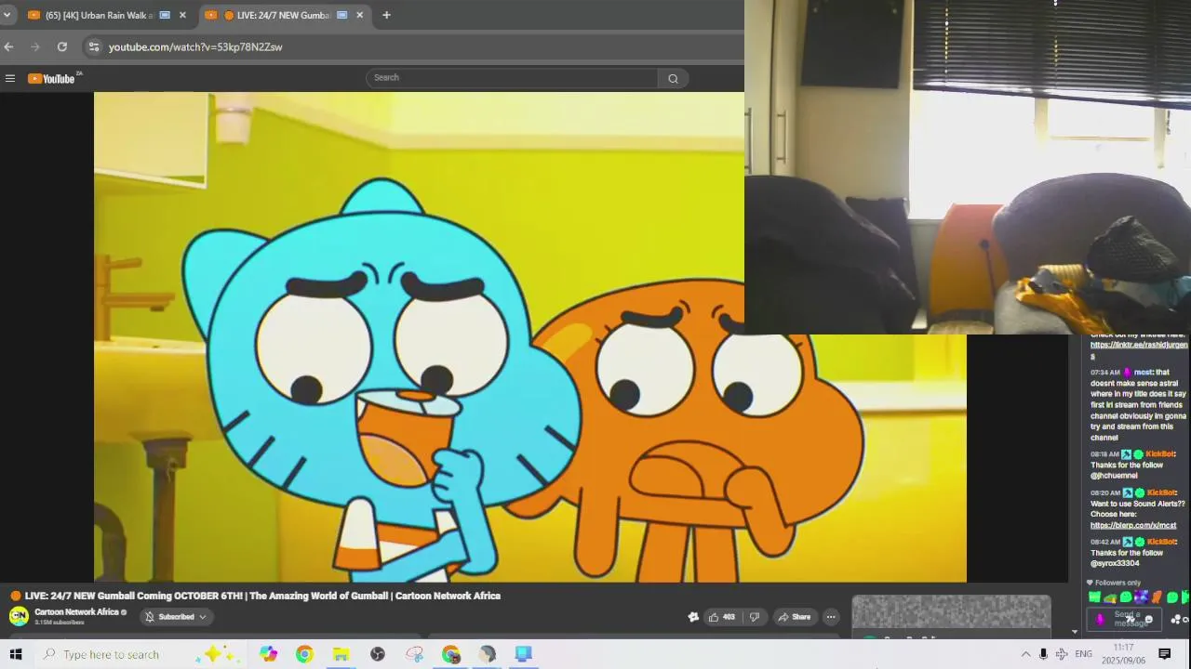Click the Share button
This screenshot has width=1191, height=669.
795,617
